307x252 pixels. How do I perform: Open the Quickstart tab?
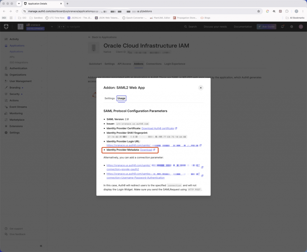click(x=95, y=64)
